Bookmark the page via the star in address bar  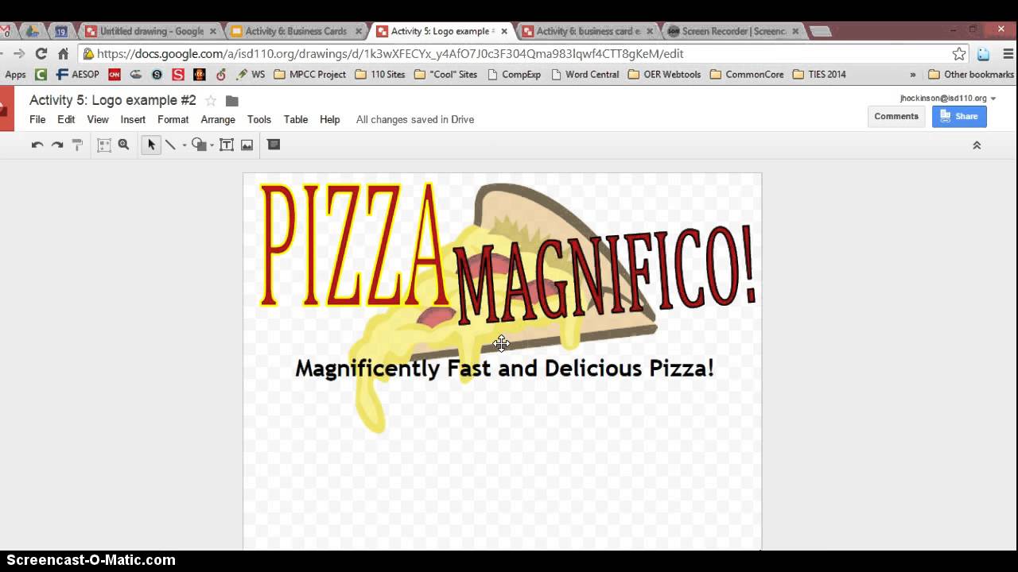959,53
